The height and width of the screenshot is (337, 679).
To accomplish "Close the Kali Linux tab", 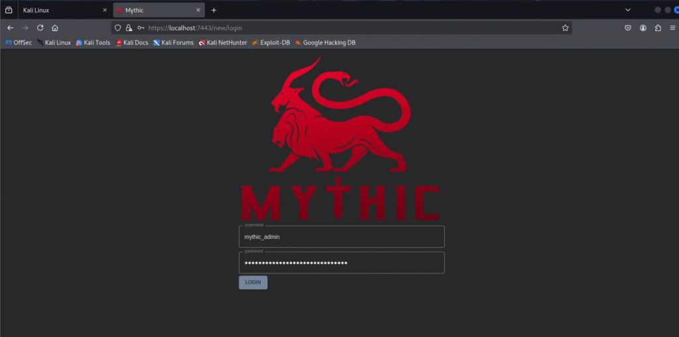I will [104, 10].
